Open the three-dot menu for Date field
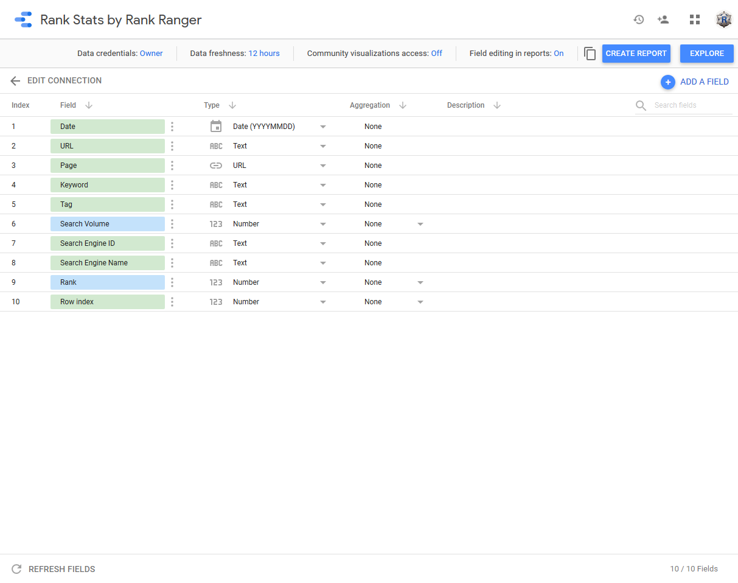This screenshot has width=738, height=583. 172,127
